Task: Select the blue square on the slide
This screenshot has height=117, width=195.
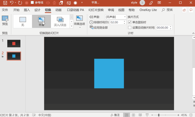Action: [x=109, y=73]
